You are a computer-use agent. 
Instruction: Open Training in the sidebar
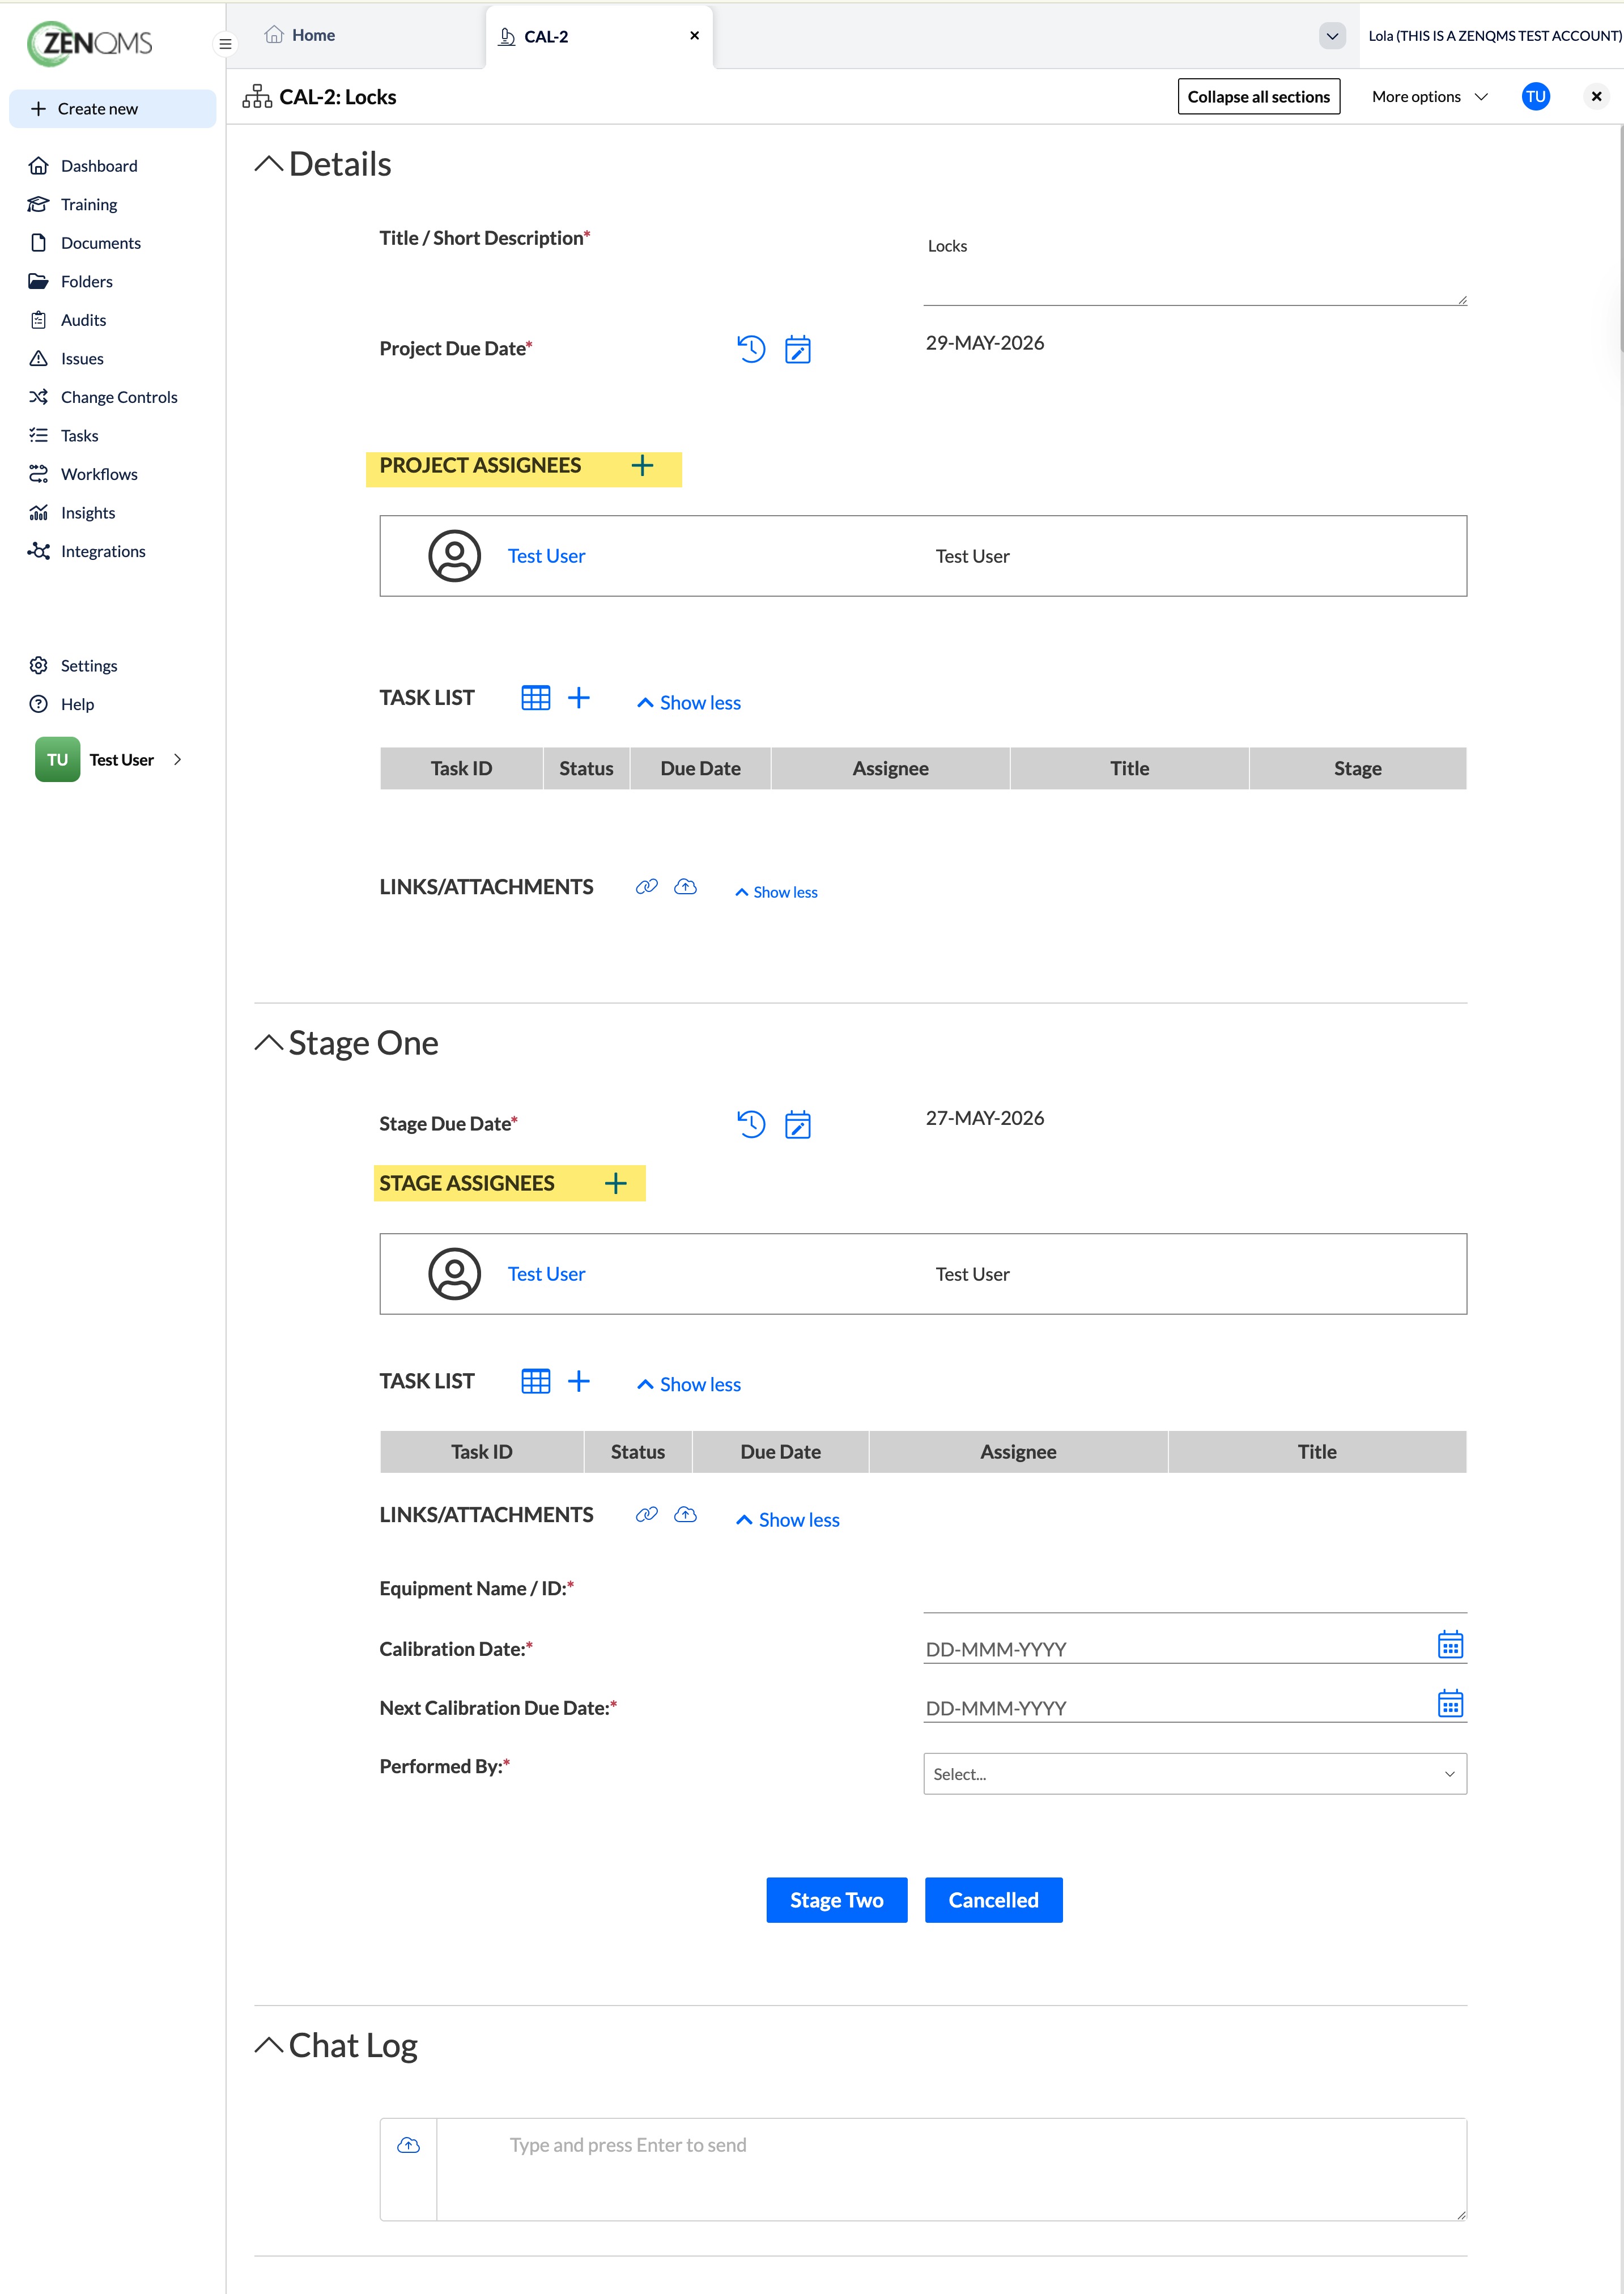88,204
